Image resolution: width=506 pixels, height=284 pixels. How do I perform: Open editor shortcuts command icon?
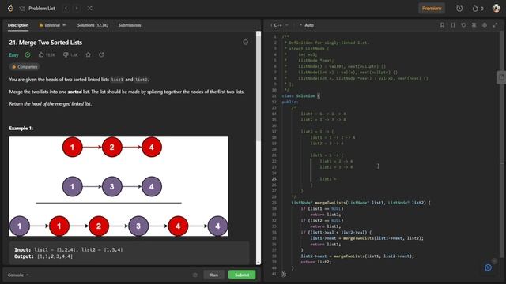pos(474,25)
